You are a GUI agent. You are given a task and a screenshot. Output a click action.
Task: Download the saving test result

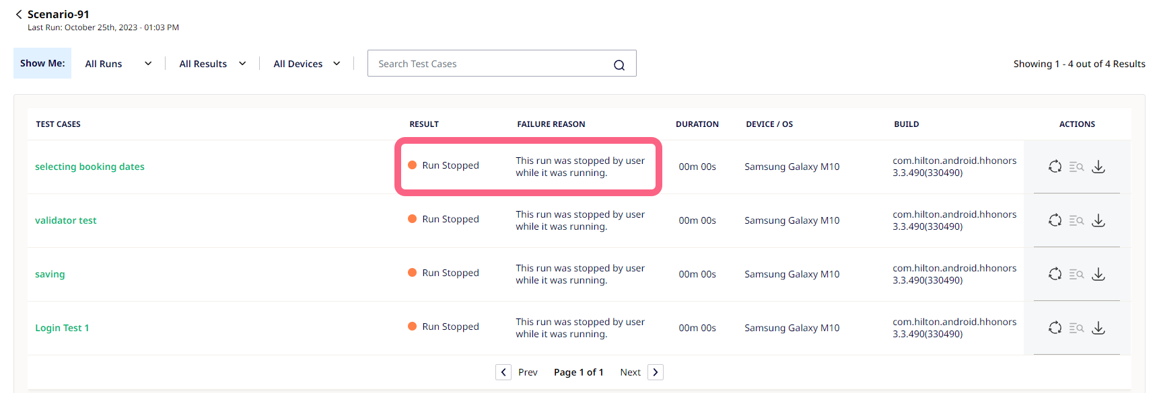1098,274
